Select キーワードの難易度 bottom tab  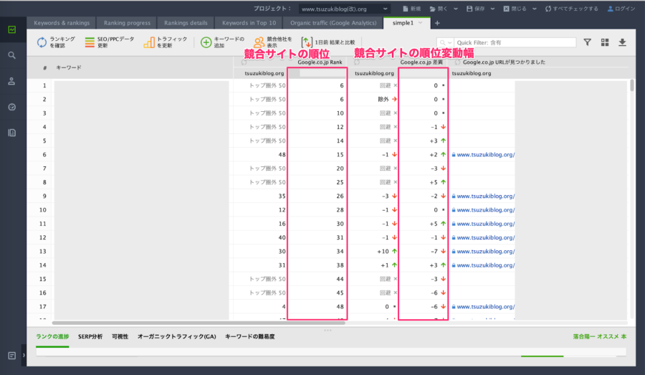pyautogui.click(x=249, y=337)
